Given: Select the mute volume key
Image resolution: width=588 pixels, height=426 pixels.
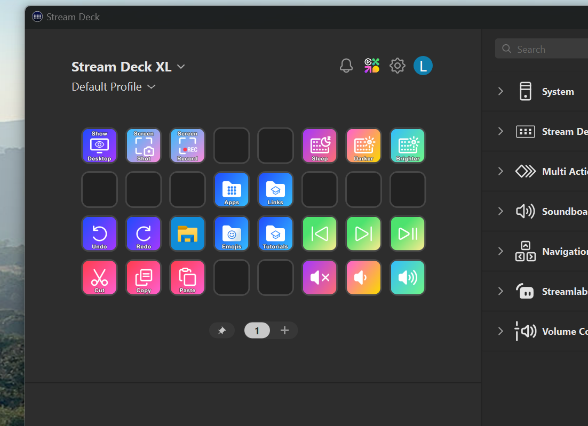Looking at the screenshot, I should point(320,278).
